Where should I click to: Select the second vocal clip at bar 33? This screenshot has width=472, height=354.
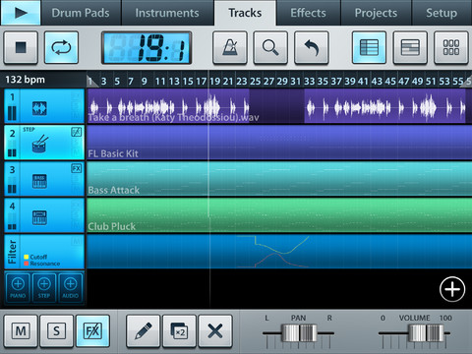point(385,107)
